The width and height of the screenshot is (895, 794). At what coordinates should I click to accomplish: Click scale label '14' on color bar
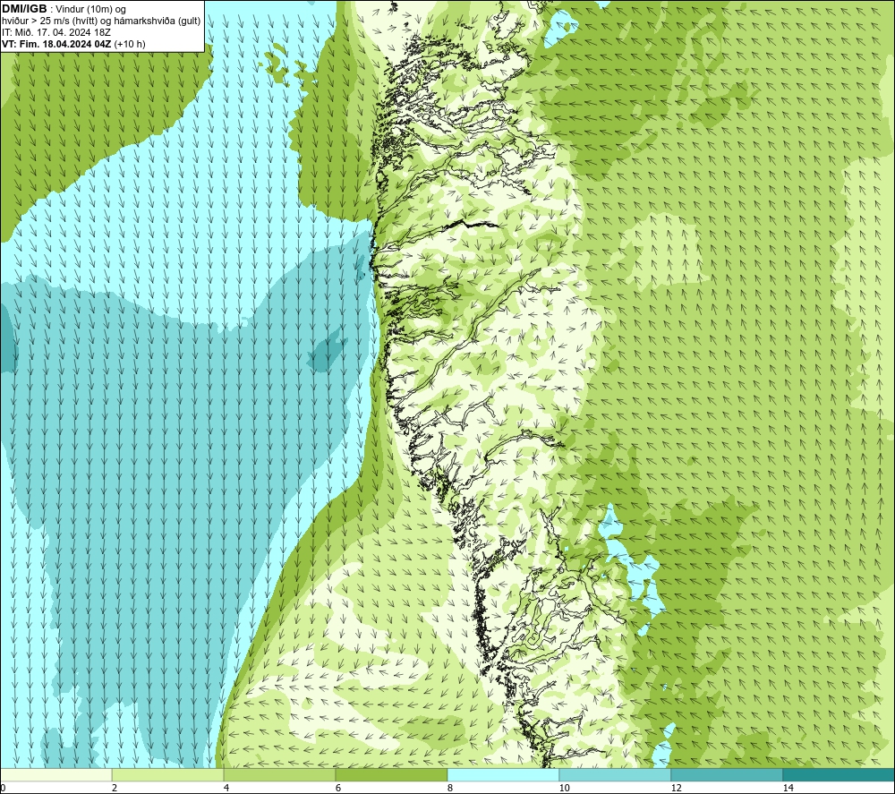pyautogui.click(x=788, y=788)
